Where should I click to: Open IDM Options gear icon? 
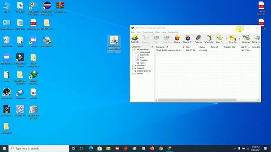(198, 39)
